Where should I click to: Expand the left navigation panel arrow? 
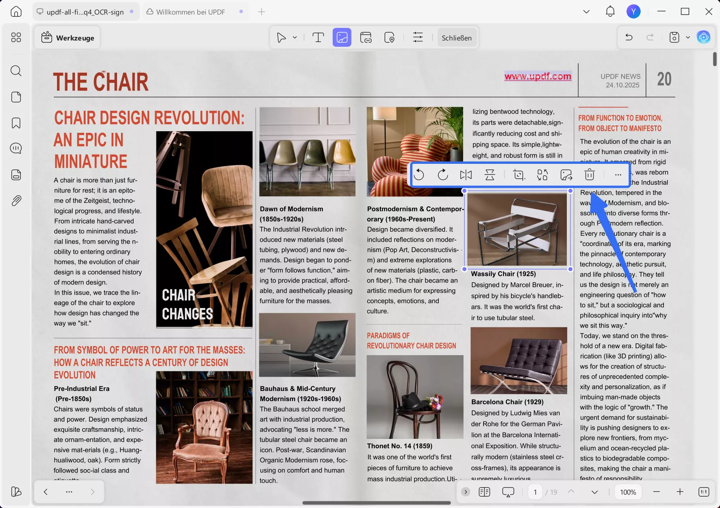pyautogui.click(x=465, y=492)
